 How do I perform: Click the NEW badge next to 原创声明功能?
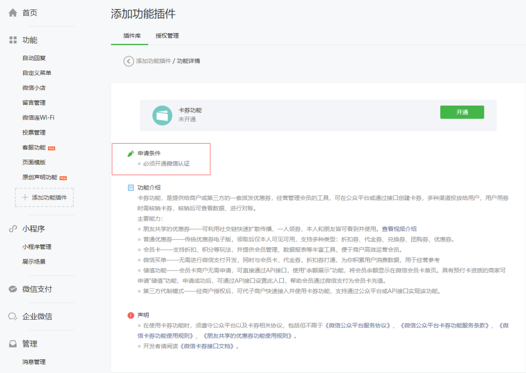[x=63, y=178]
